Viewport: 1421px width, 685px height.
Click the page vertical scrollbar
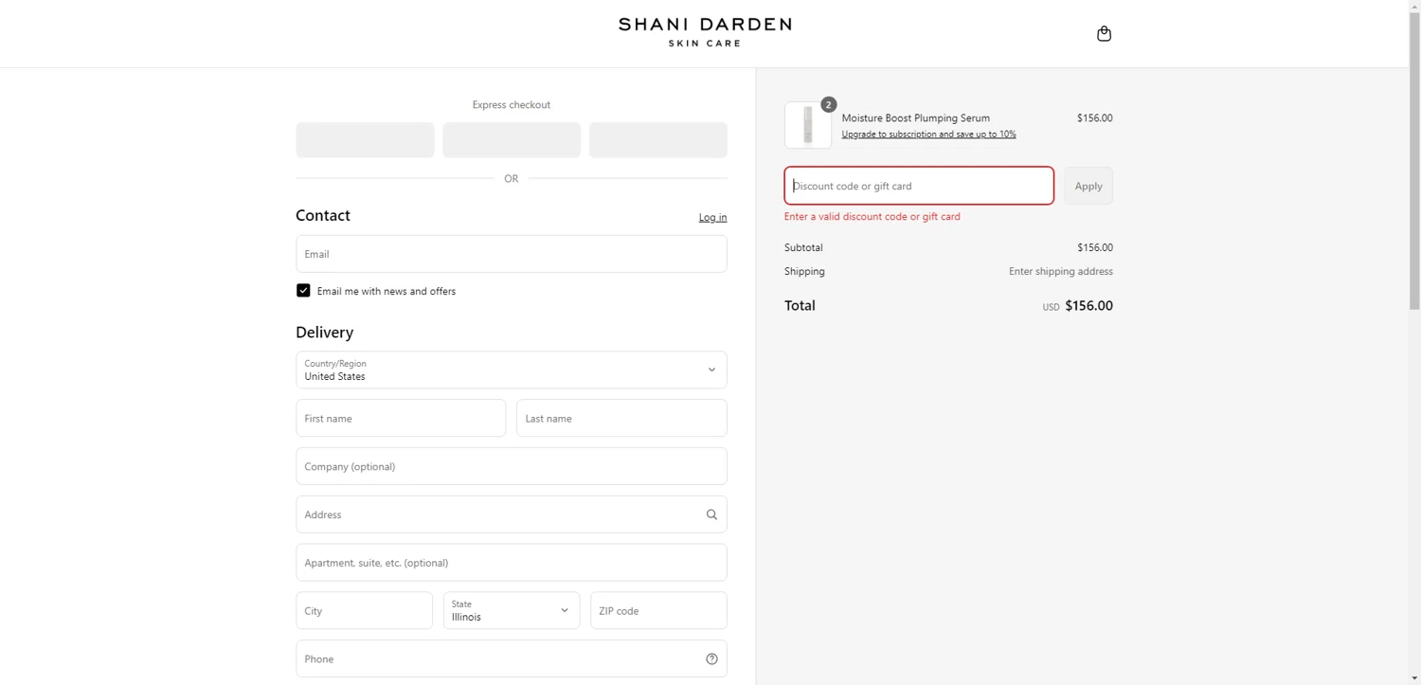pos(1414,161)
